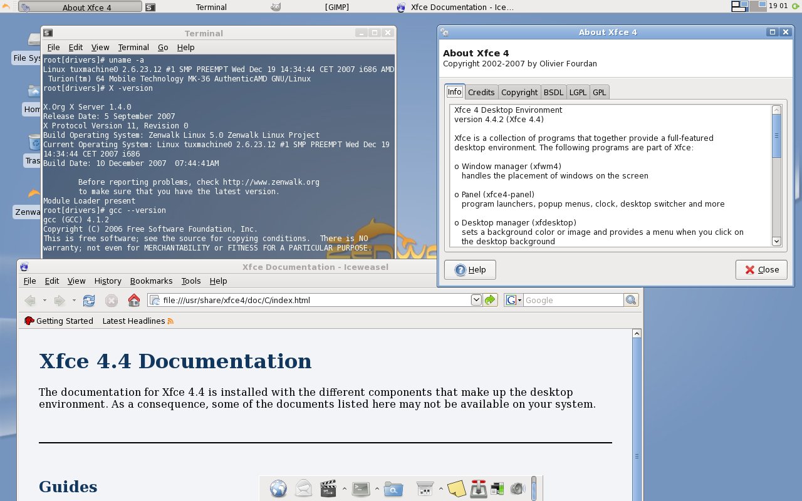The width and height of the screenshot is (802, 501).
Task: Select the Info tab in About Xfce 4
Action: [455, 91]
